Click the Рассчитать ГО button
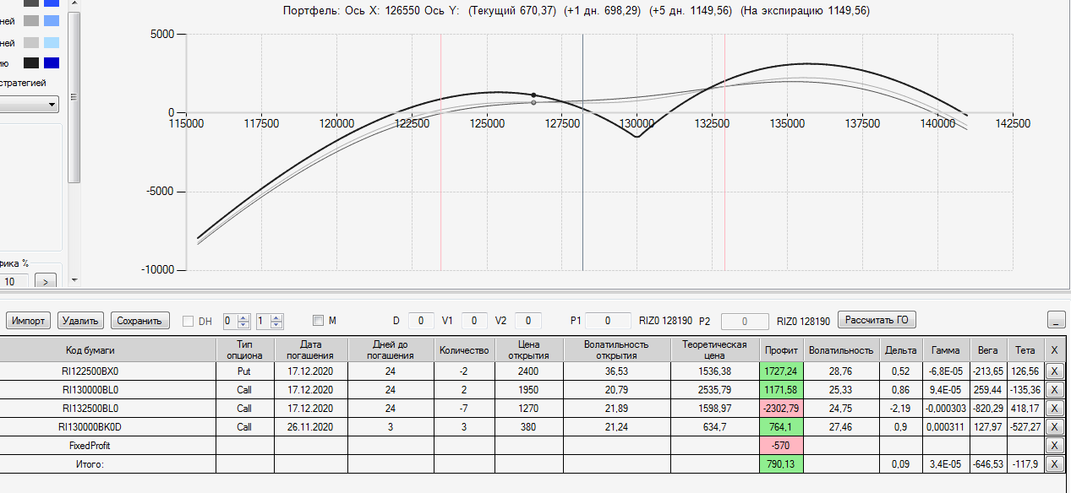The image size is (1071, 493). 877,320
